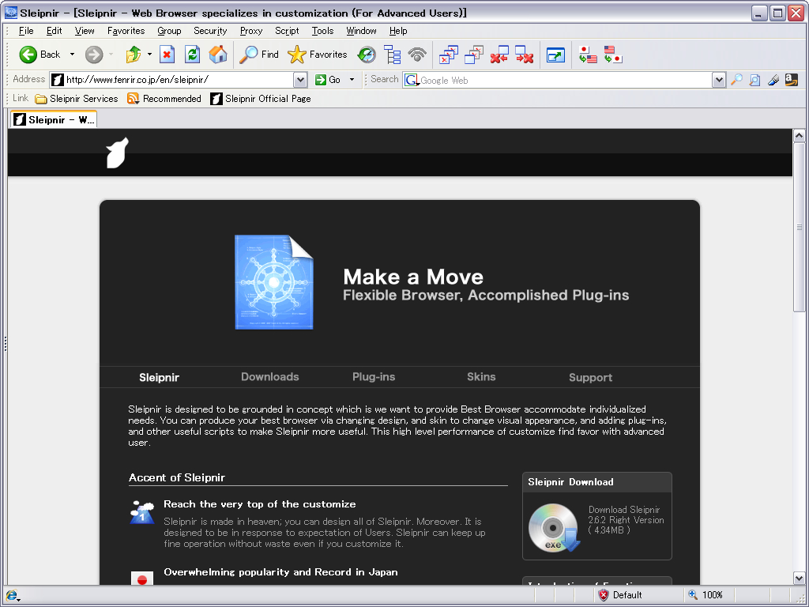Click the Internet Explorer engine icon in status bar

coord(11,595)
